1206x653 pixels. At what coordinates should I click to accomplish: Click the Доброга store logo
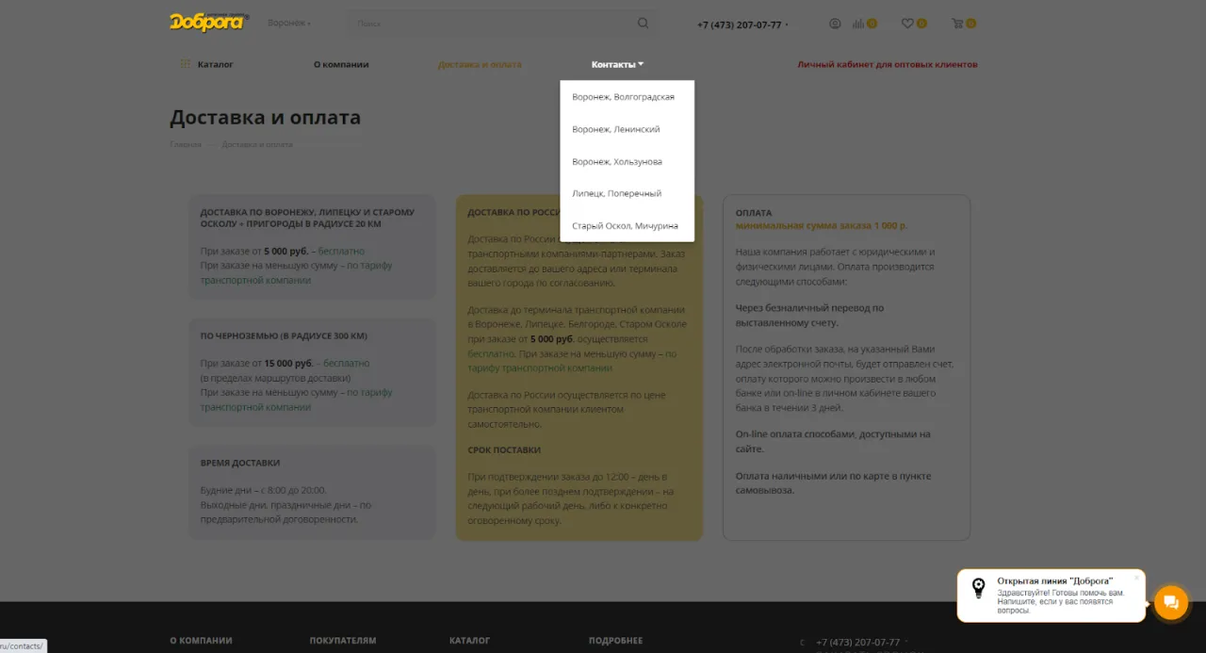pyautogui.click(x=207, y=23)
